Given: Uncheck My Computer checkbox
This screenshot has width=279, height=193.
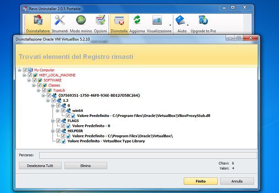Looking at the screenshot, I should point(25,70).
